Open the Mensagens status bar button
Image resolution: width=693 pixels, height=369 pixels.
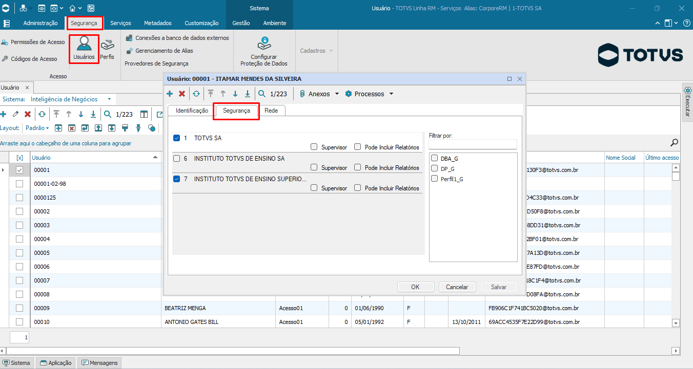click(99, 363)
